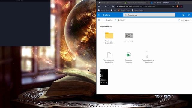This screenshot has width=192, height=108.
Task: Open the xdg-volume-info file
Action: click(x=109, y=55)
